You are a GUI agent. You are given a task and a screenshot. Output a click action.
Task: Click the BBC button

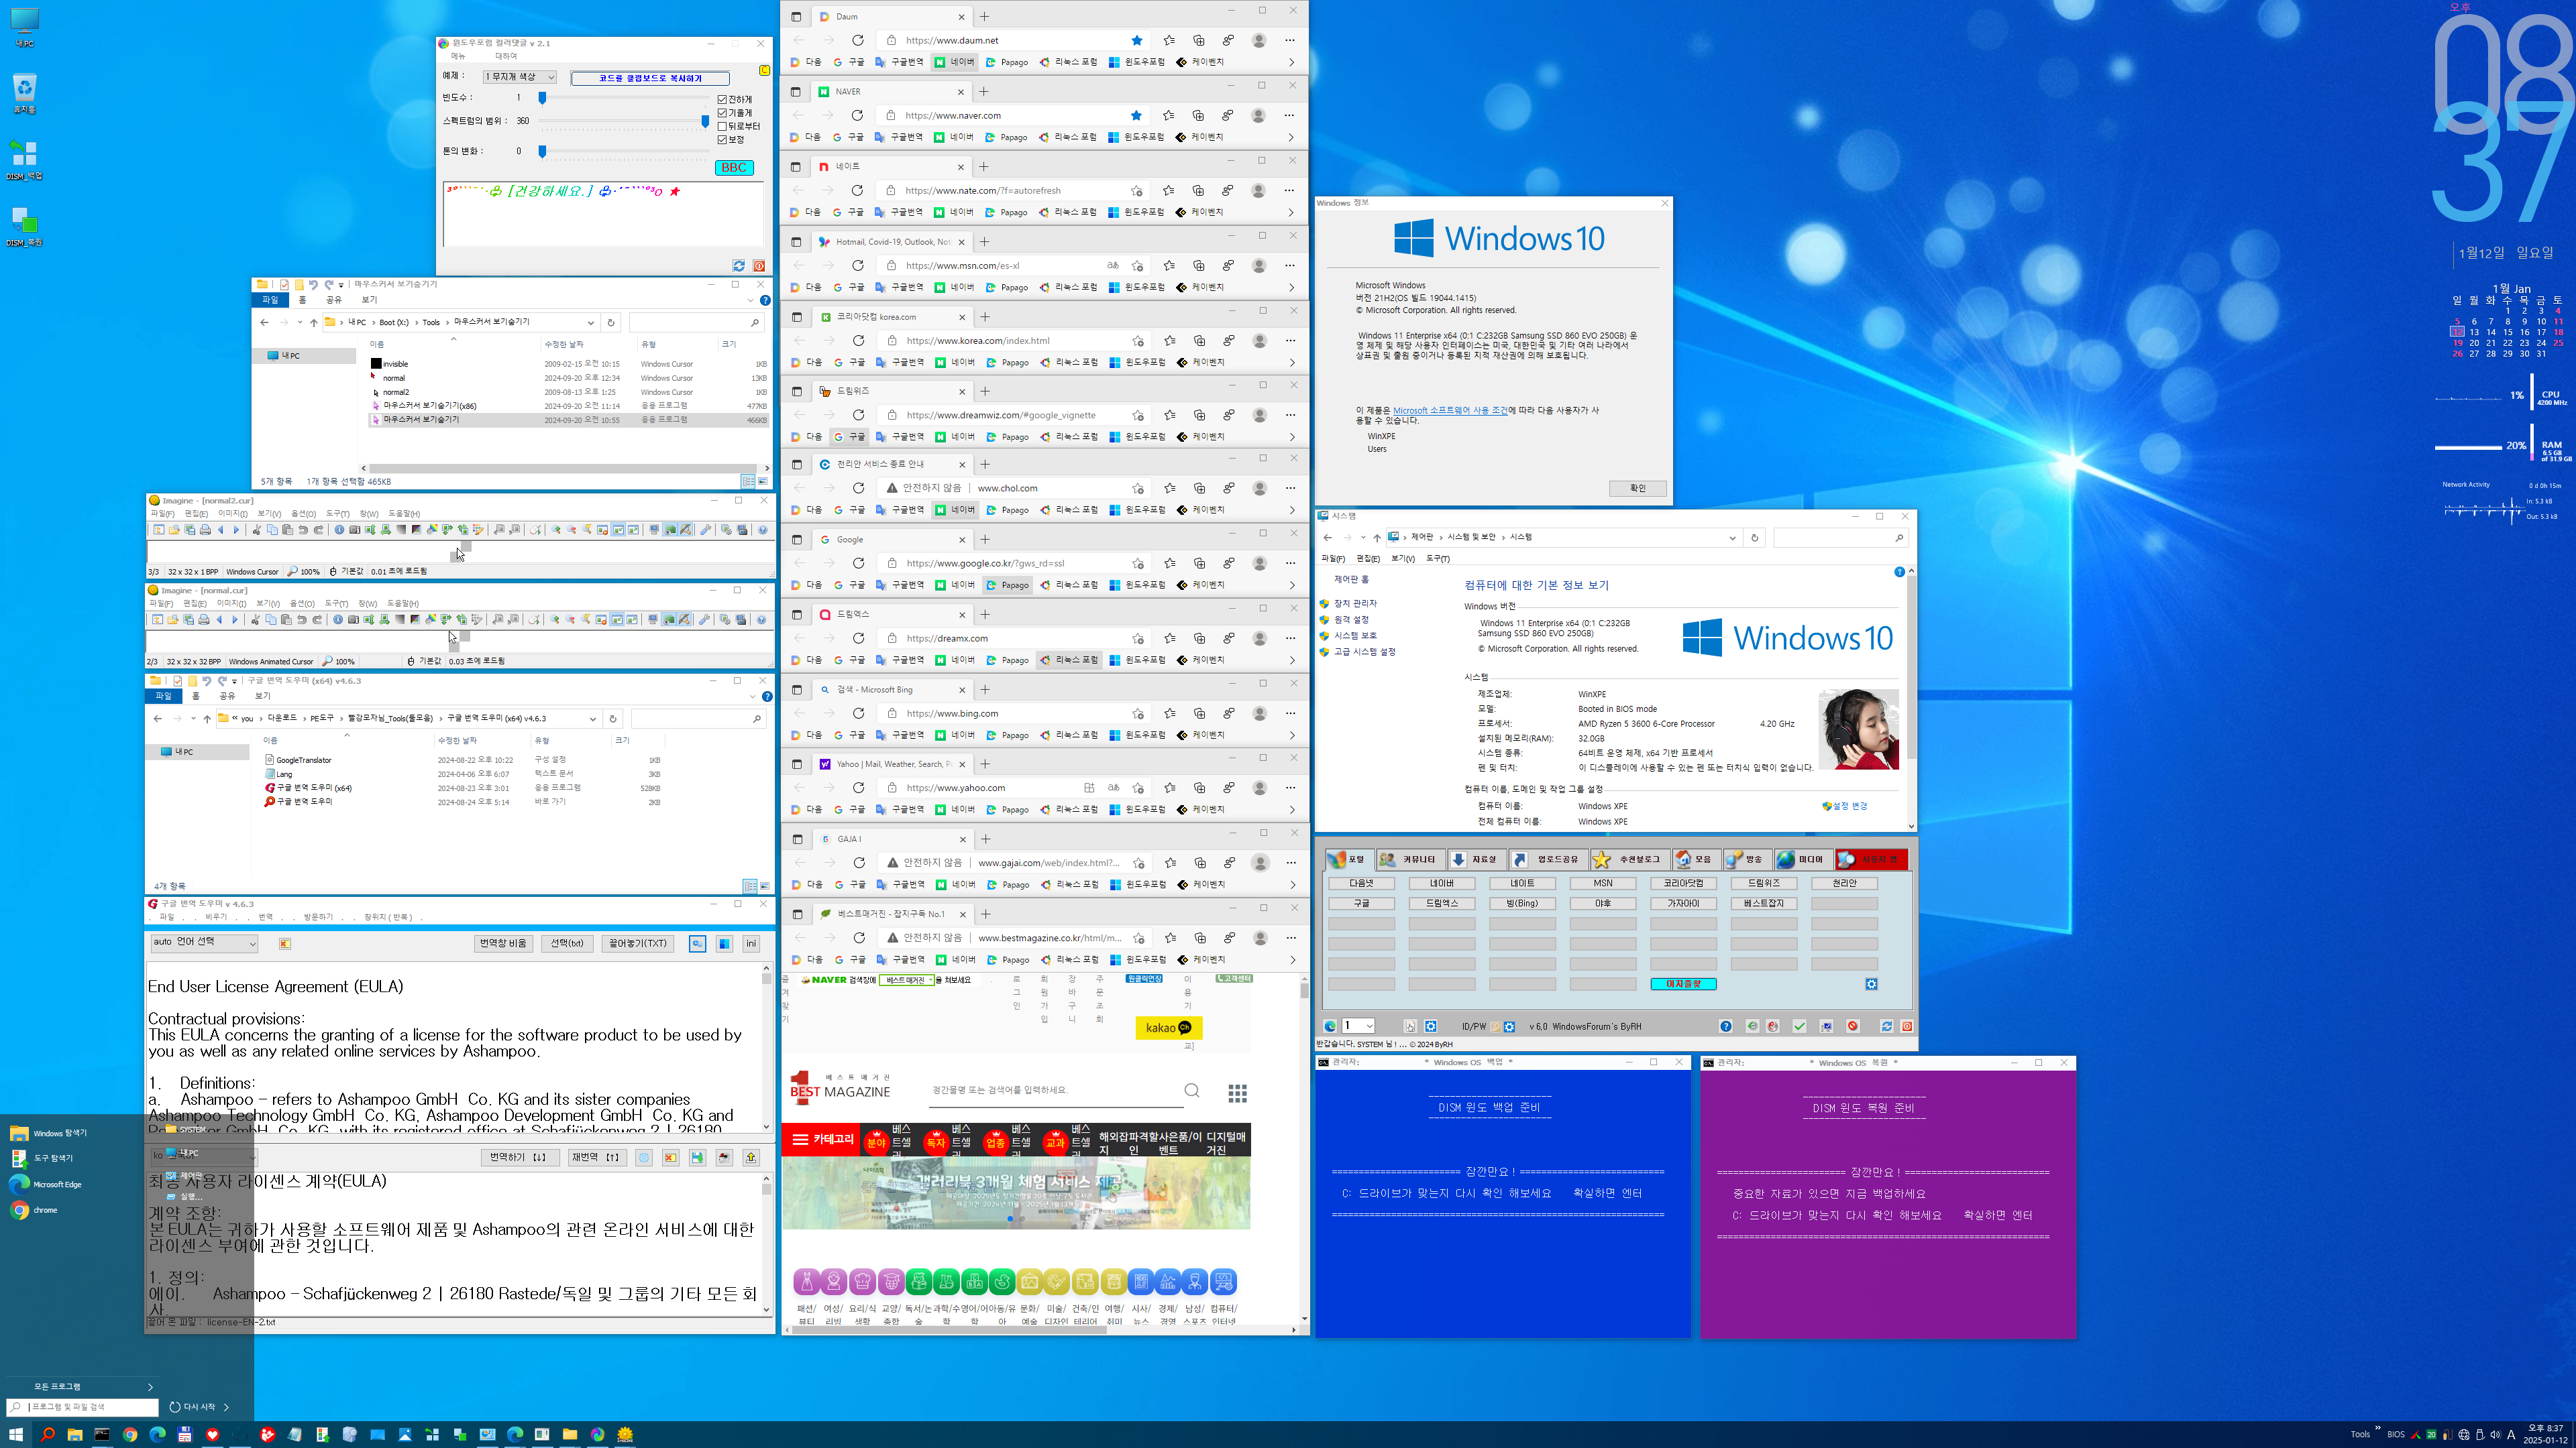(734, 168)
